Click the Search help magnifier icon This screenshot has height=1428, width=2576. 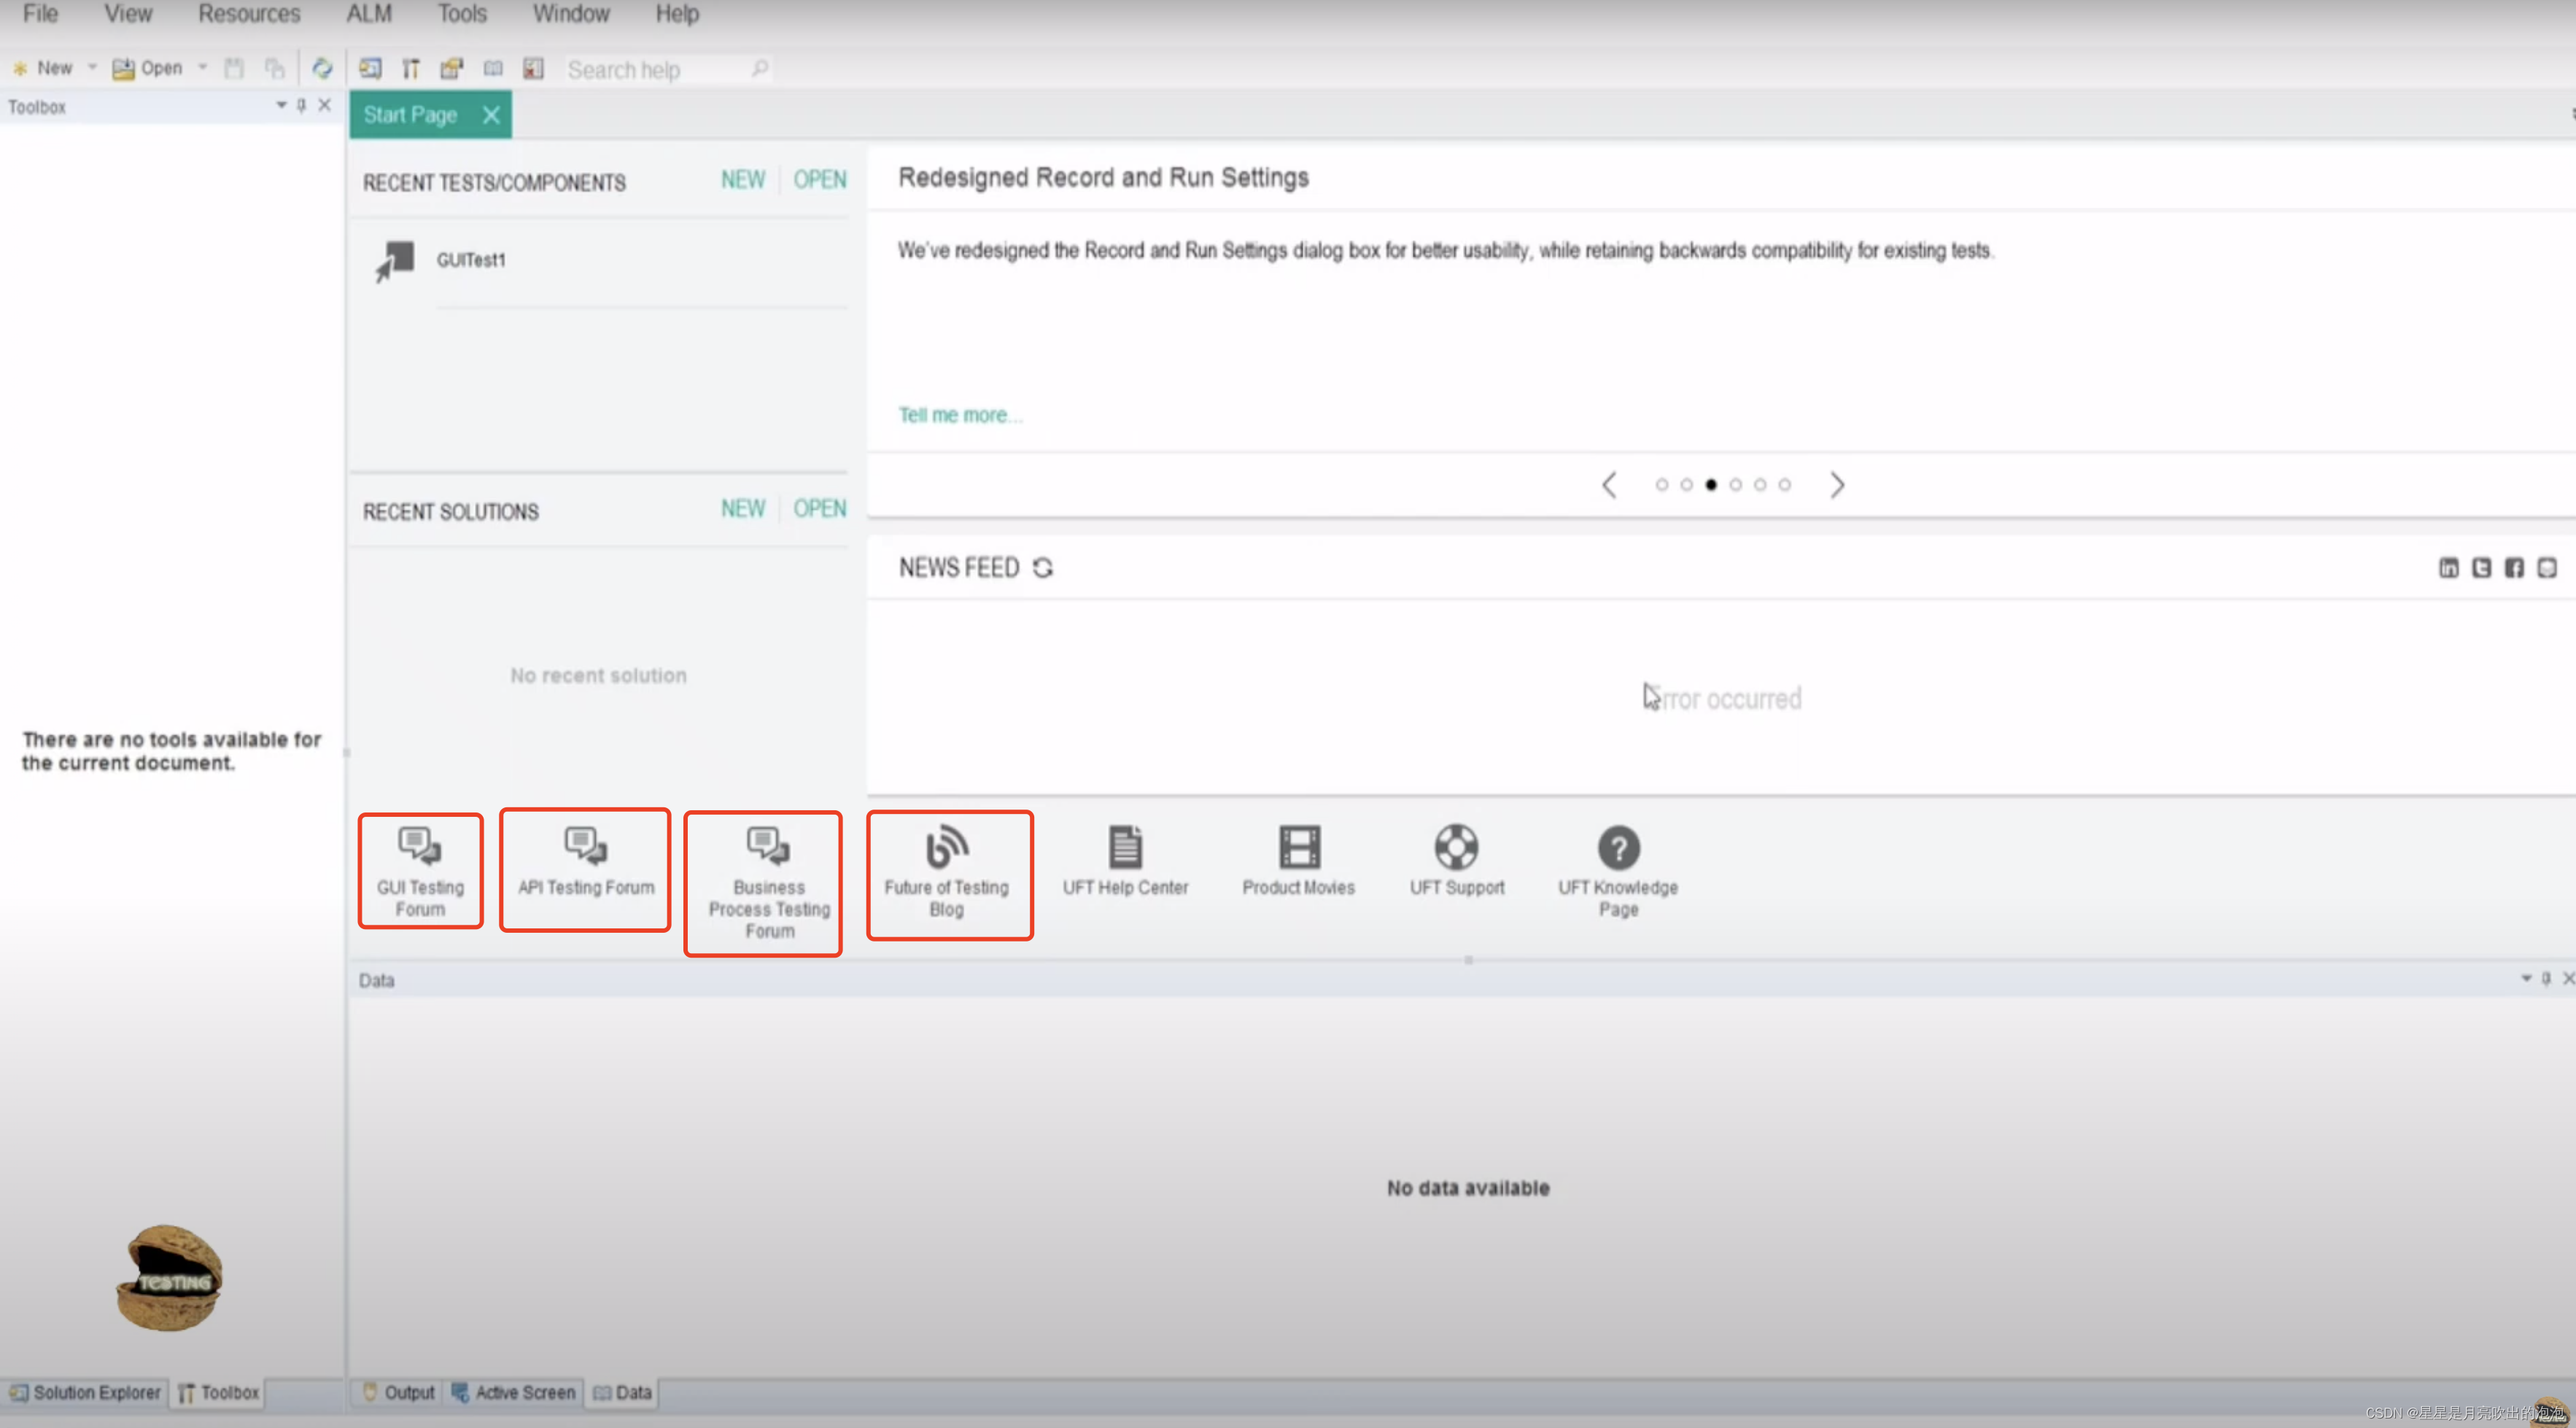[760, 68]
